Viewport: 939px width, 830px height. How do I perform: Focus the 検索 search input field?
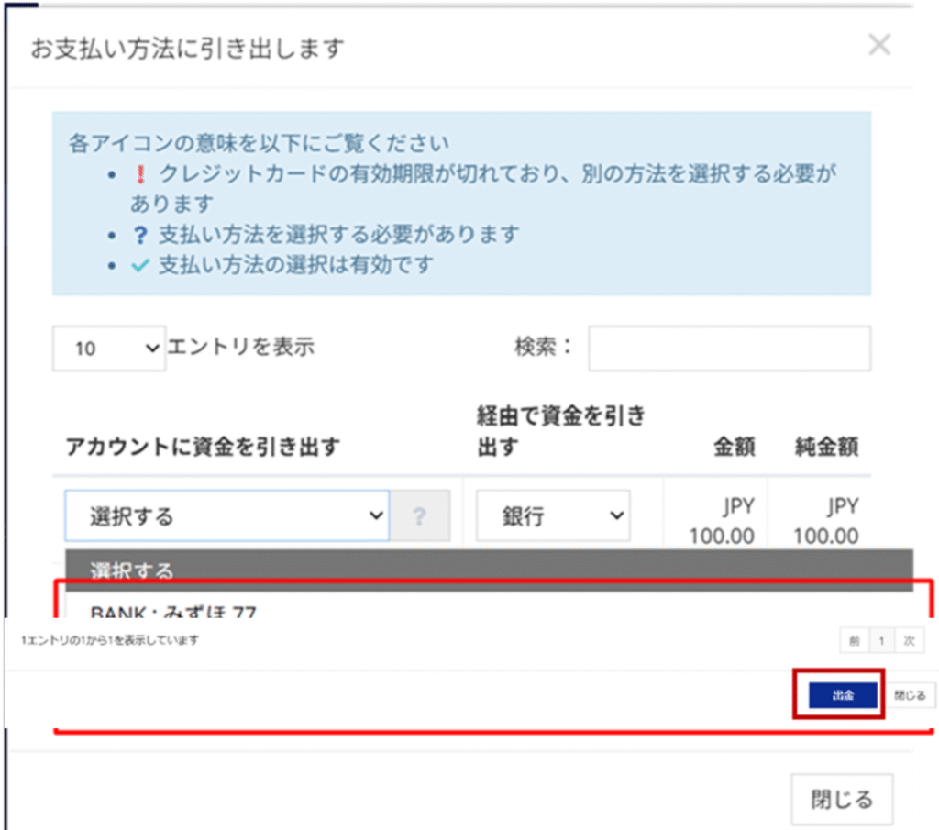(729, 349)
